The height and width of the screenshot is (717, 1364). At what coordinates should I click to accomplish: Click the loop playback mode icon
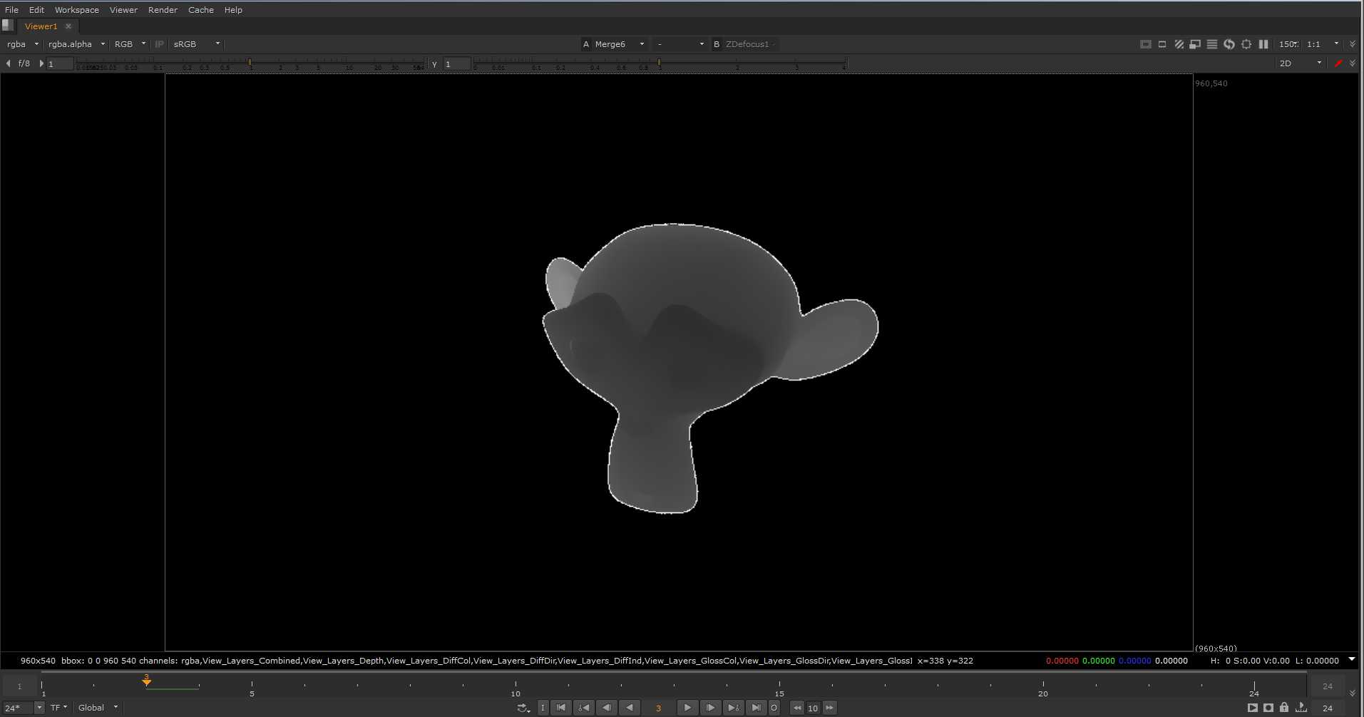pos(523,708)
